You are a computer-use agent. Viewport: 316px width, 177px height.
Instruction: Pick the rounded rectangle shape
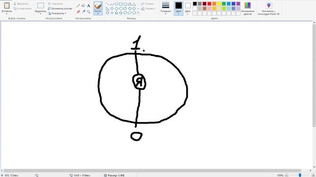[125, 4]
